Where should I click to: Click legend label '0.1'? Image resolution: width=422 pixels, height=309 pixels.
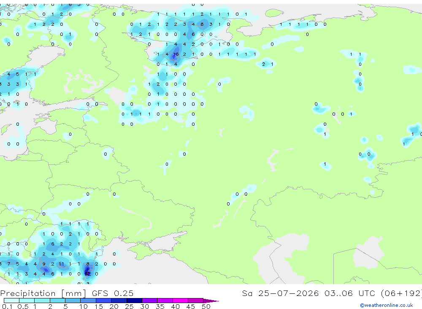(x=7, y=306)
